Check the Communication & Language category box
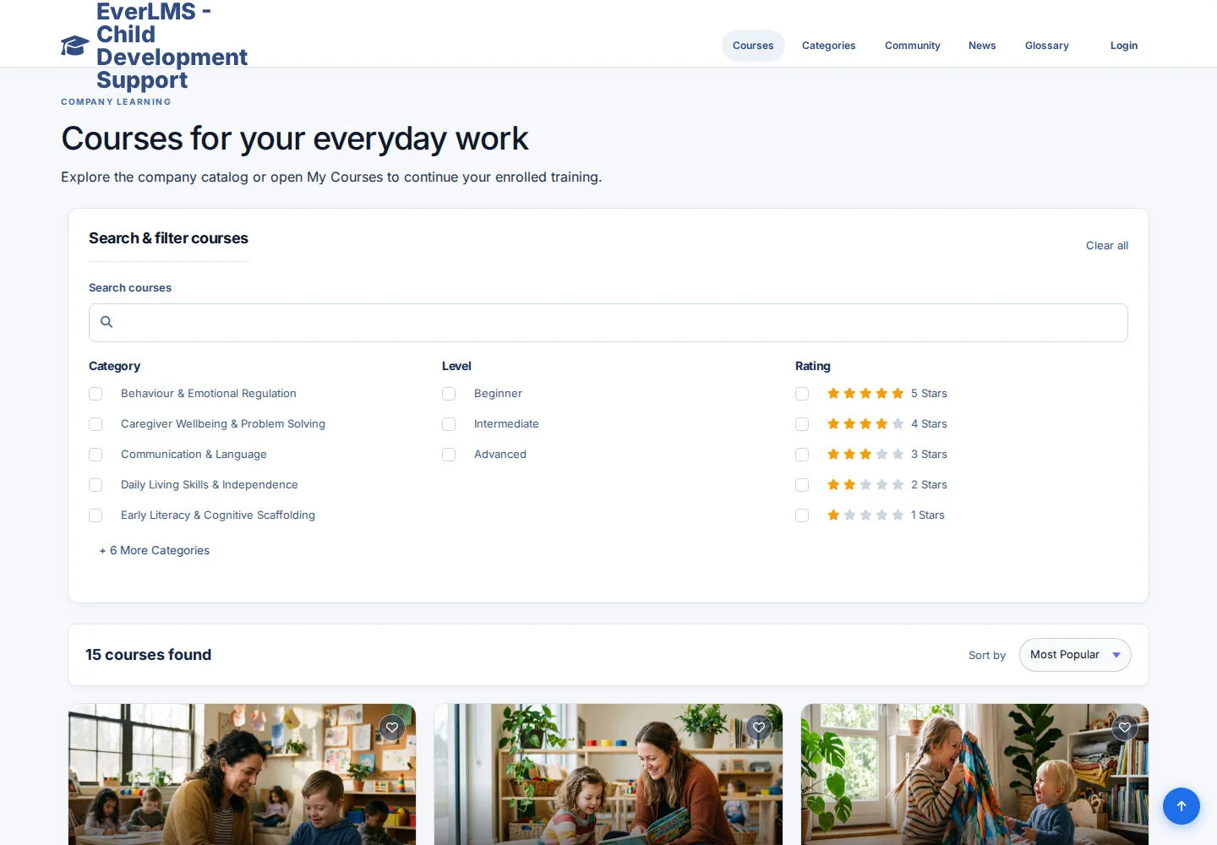The width and height of the screenshot is (1217, 845). pyautogui.click(x=96, y=455)
